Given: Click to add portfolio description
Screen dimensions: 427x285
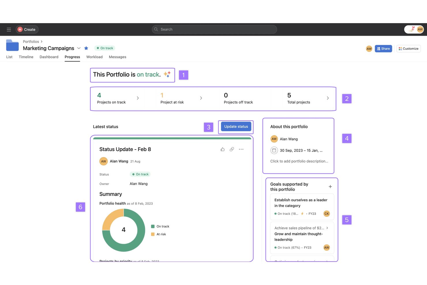Looking at the screenshot, I should coord(299,161).
